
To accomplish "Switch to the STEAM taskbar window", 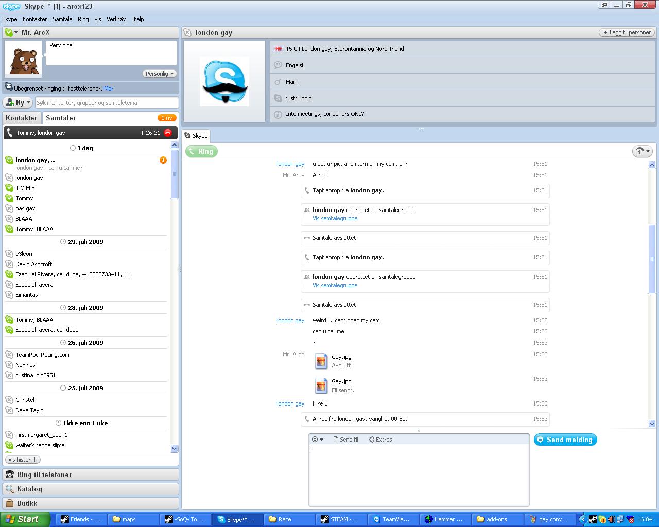I will pyautogui.click(x=341, y=519).
